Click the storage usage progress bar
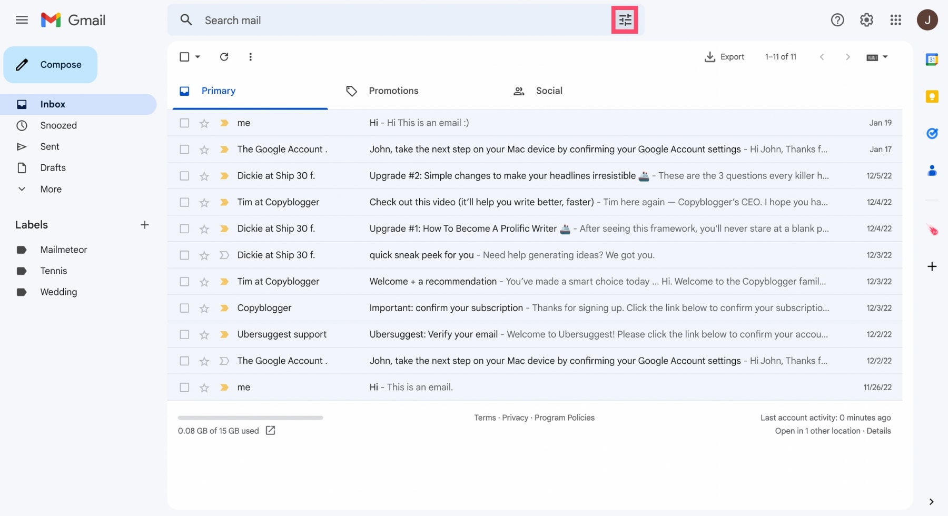The height and width of the screenshot is (516, 948). pyautogui.click(x=250, y=418)
